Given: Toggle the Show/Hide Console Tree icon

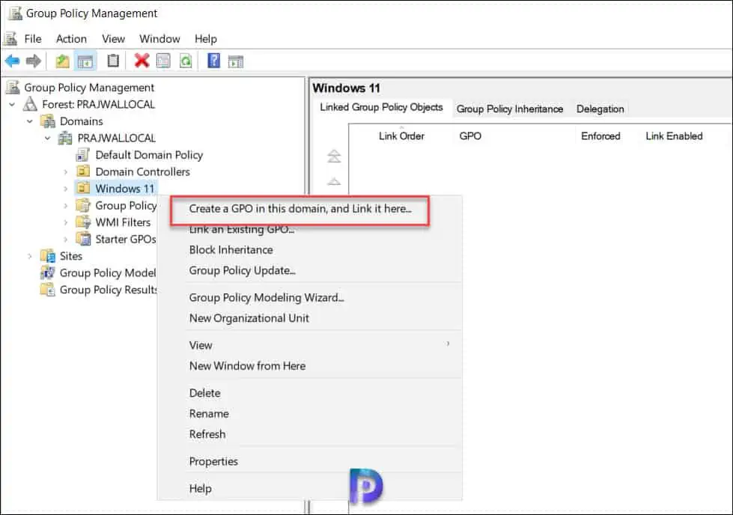Looking at the screenshot, I should pos(85,61).
